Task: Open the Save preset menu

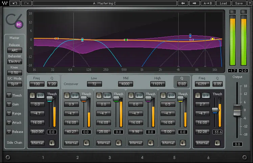Action: coord(239,3)
